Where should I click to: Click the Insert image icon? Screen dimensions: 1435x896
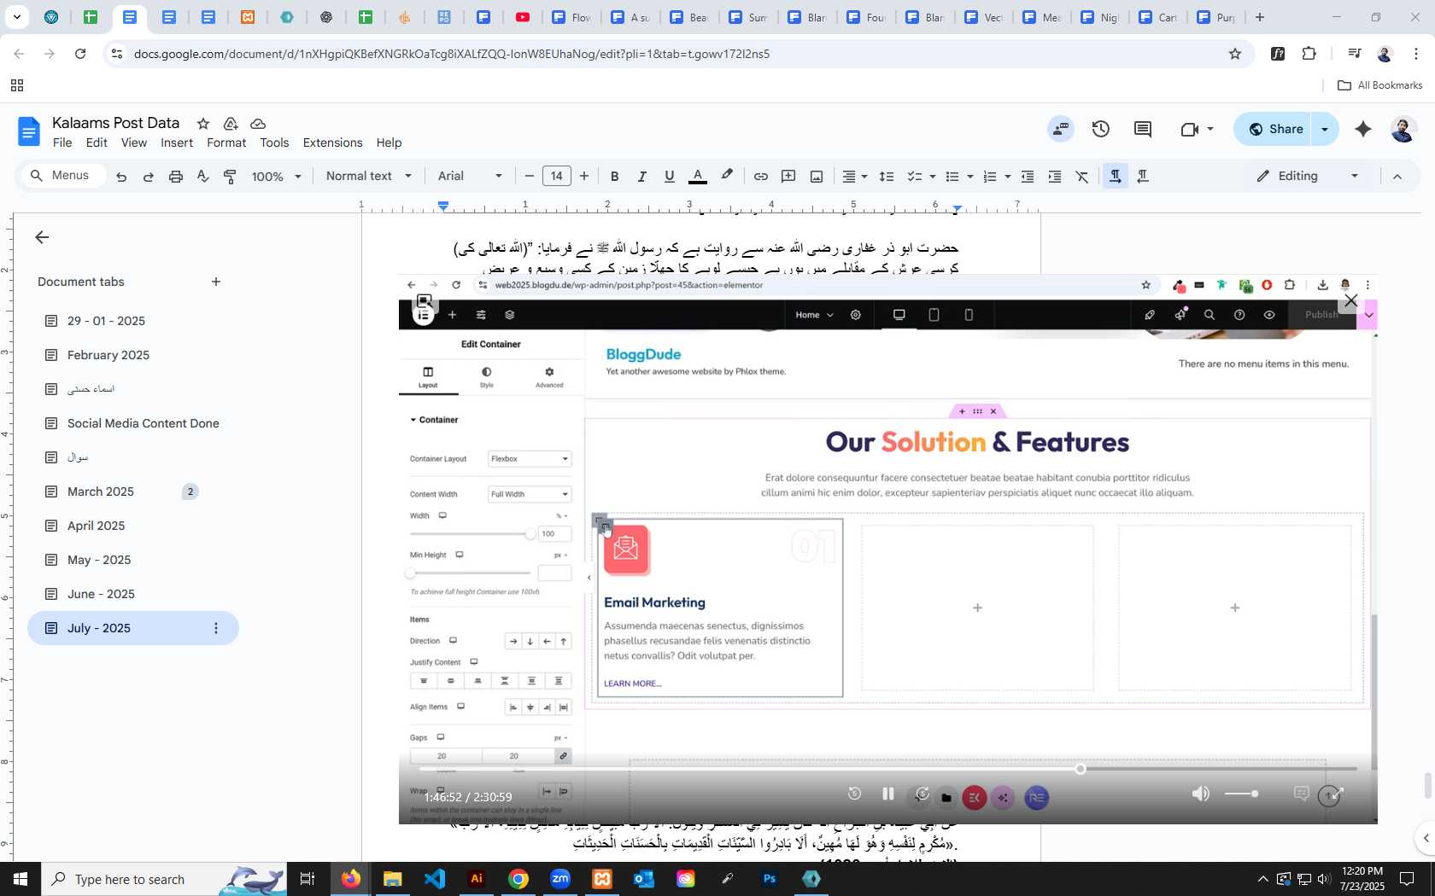817,177
